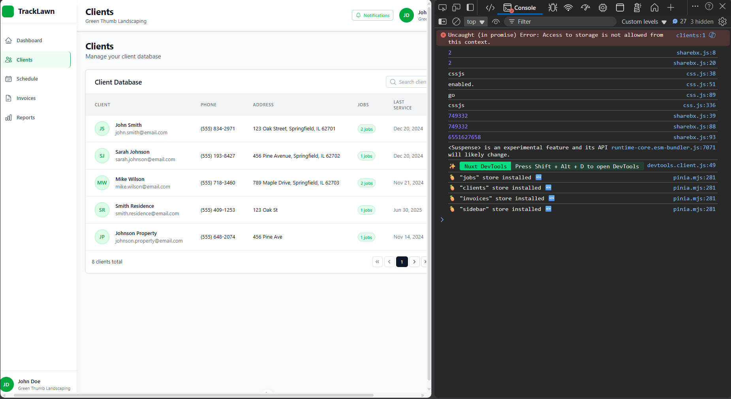This screenshot has width=731, height=399.
Task: Click Mike Wilson's MW avatar
Action: point(102,183)
